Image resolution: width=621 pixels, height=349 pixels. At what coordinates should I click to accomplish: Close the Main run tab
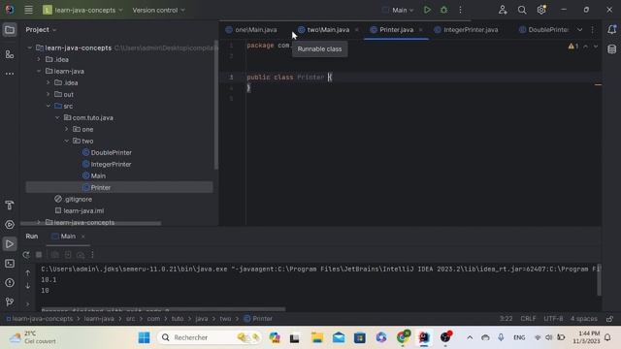[x=82, y=237]
